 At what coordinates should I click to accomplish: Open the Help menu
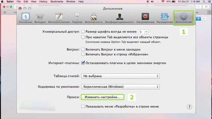[81, 2]
